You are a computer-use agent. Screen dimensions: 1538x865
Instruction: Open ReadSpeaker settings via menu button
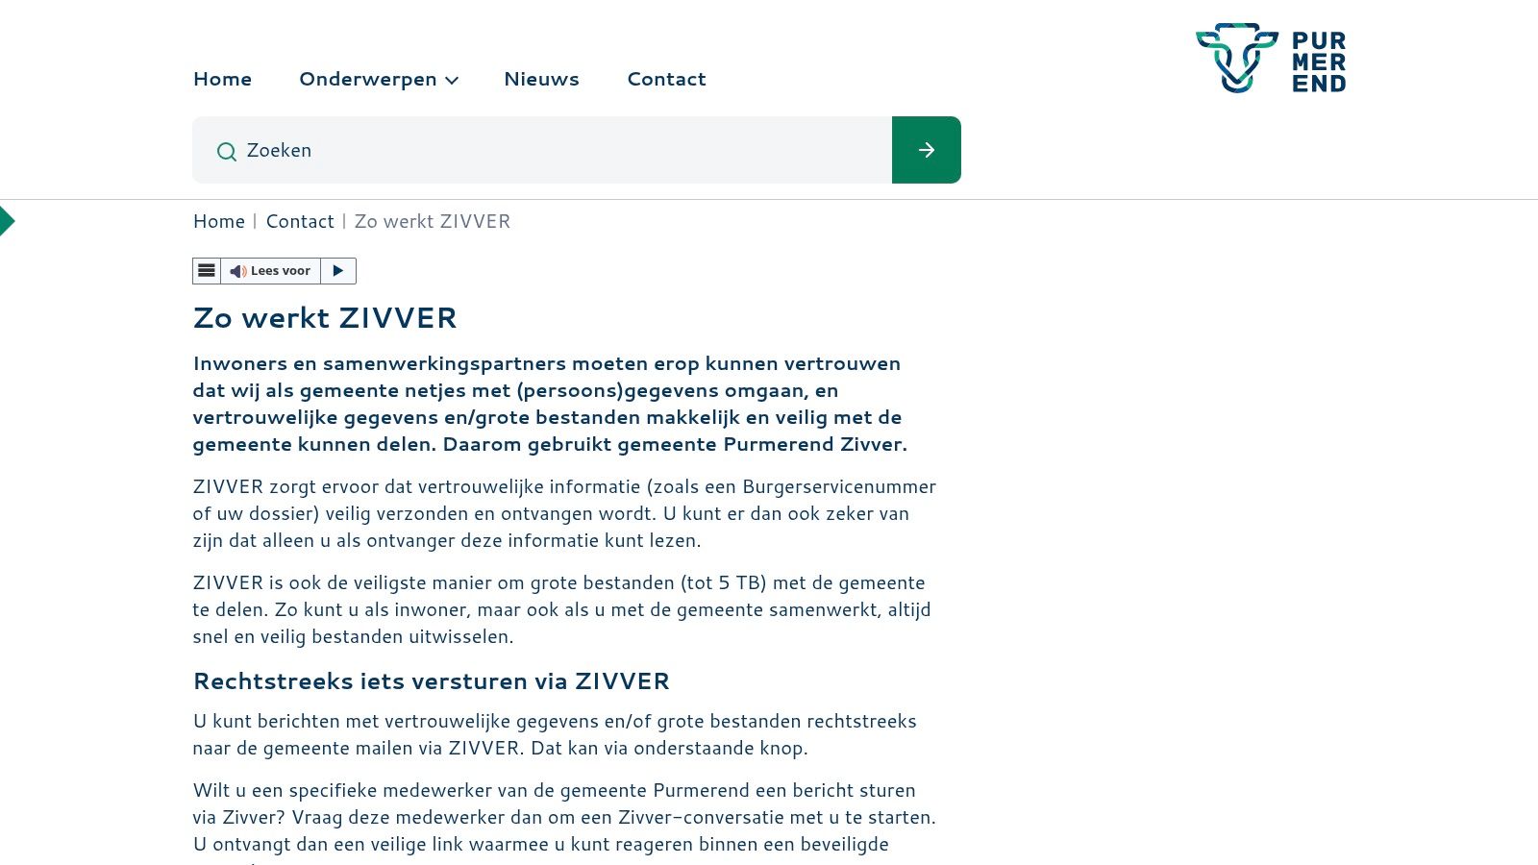coord(206,270)
